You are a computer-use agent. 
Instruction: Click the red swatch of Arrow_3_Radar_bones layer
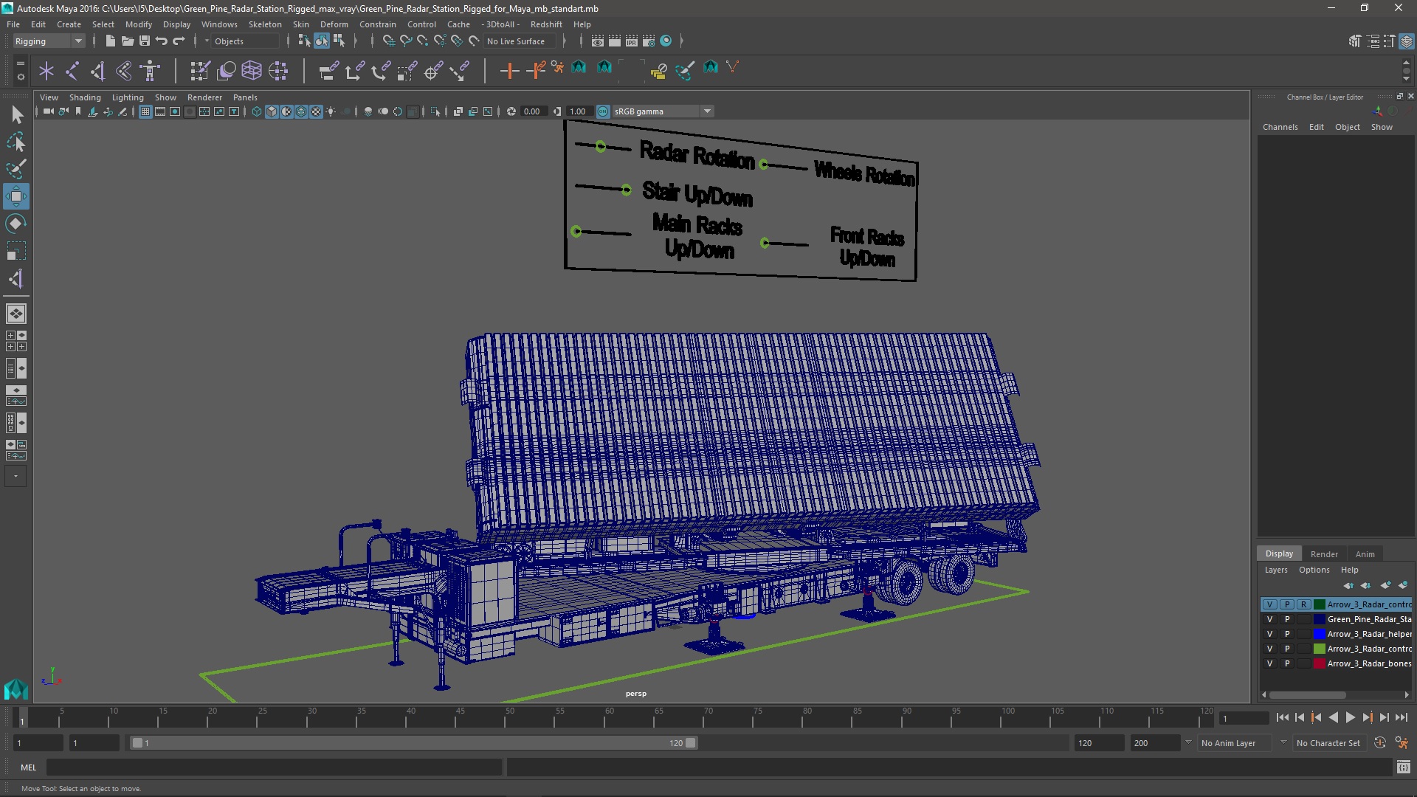1319,663
